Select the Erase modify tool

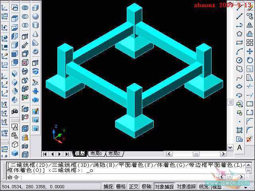[x=250, y=8]
